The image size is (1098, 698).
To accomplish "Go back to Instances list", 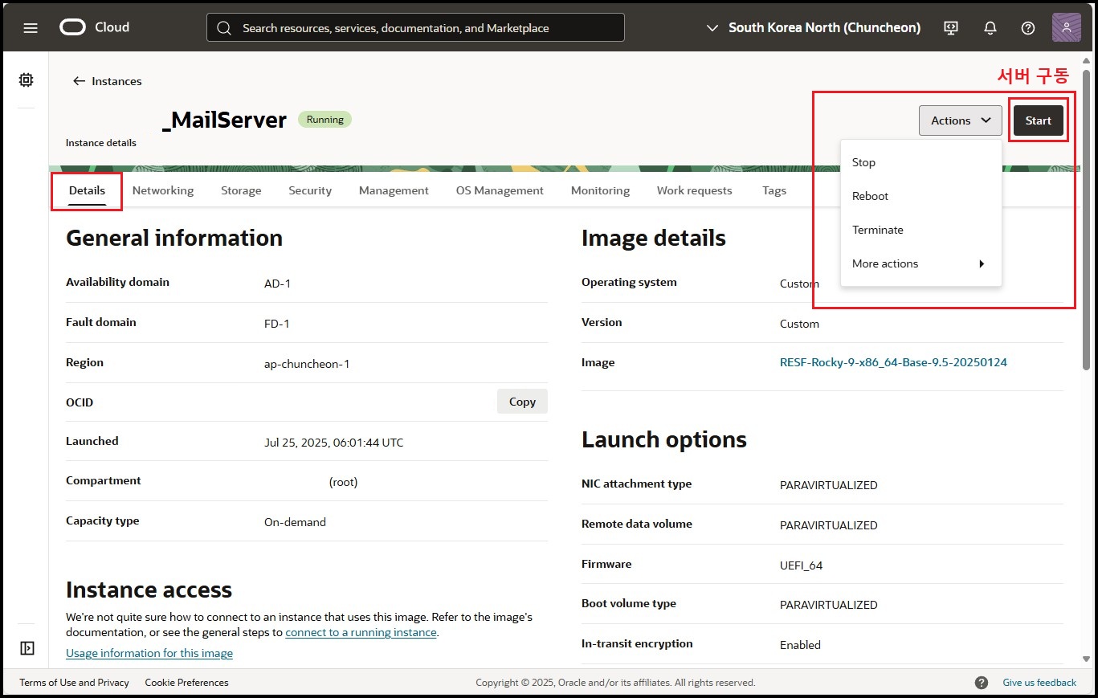I will (x=107, y=81).
